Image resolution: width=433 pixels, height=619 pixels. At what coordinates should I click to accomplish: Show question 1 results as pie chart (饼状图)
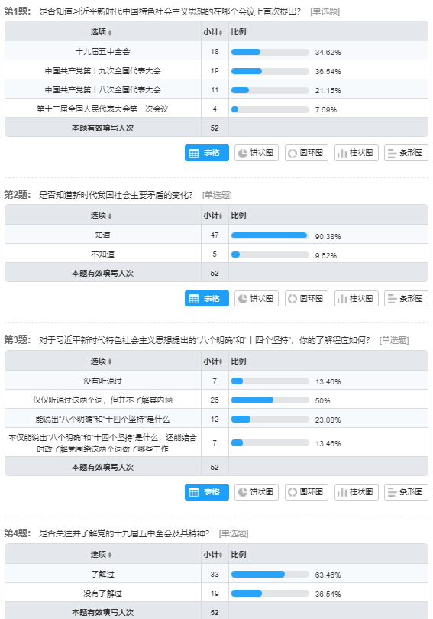pyautogui.click(x=257, y=153)
